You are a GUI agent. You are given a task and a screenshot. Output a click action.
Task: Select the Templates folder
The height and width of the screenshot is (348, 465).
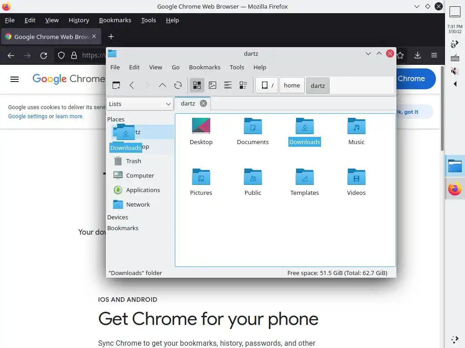coord(305,182)
